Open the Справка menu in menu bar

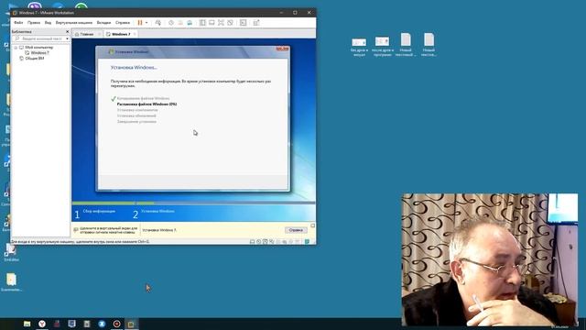(123, 23)
